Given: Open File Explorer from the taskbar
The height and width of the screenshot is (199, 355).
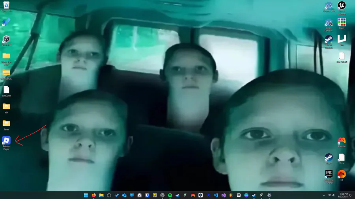Looking at the screenshot, I should 101,195.
